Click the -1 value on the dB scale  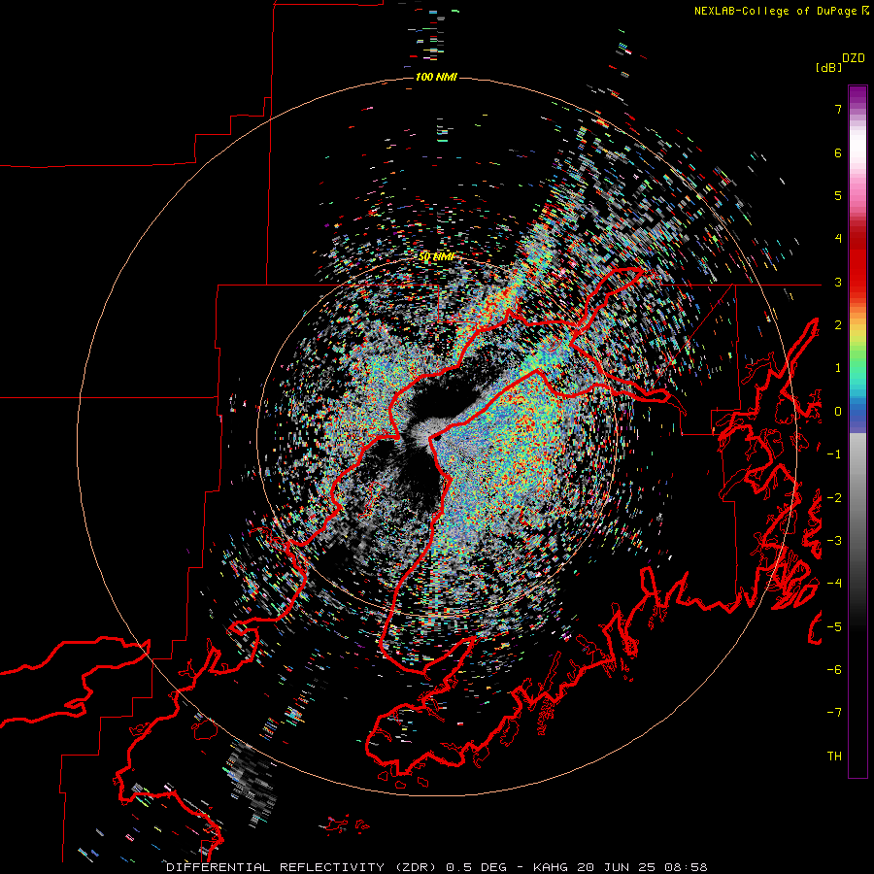pos(834,454)
